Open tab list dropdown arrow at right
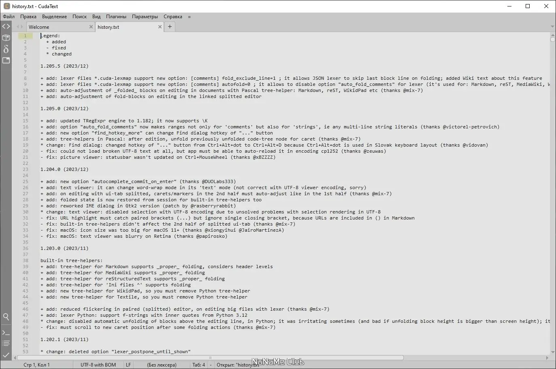The width and height of the screenshot is (556, 369). point(552,27)
